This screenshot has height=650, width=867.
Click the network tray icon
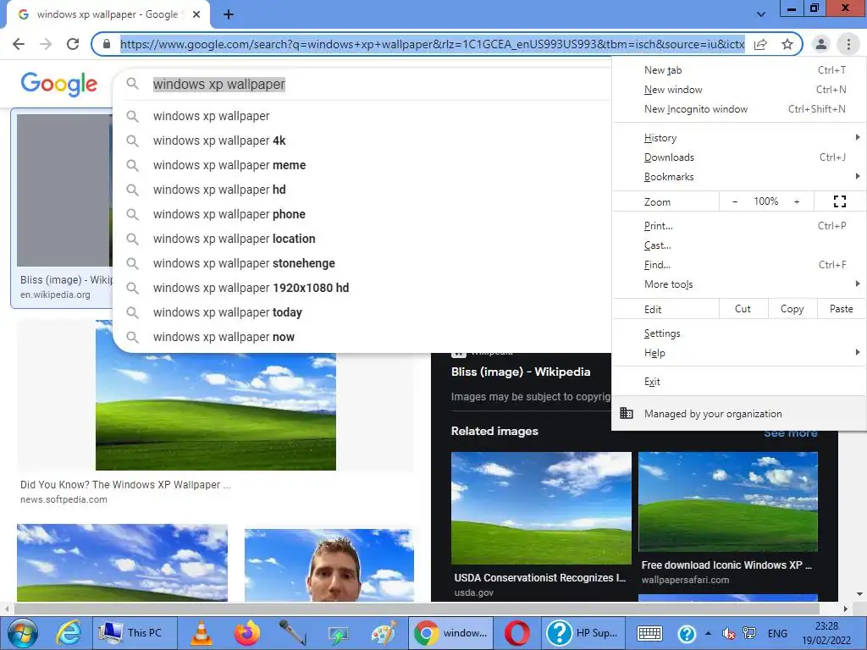pos(749,633)
